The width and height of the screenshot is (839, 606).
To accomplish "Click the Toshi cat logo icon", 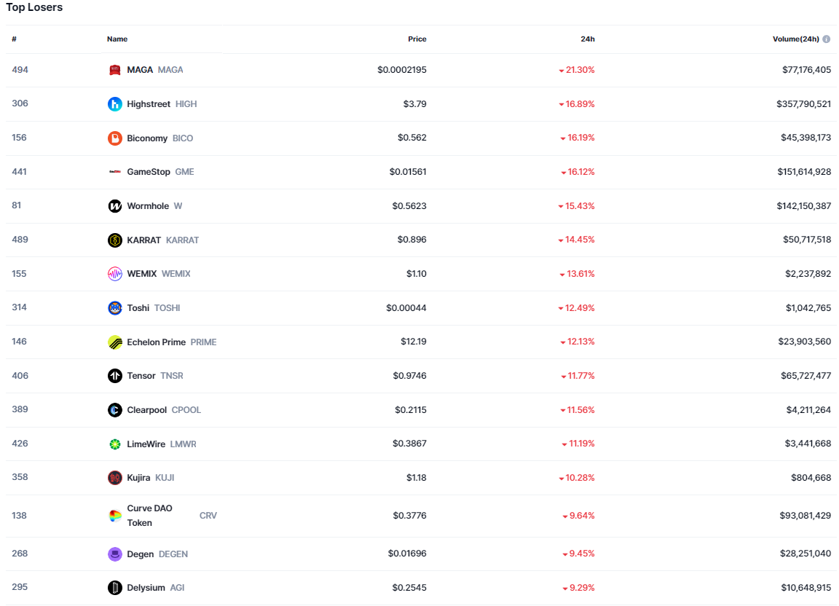I will pos(115,308).
